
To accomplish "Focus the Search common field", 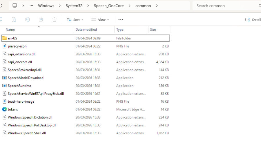I will coord(227,6).
